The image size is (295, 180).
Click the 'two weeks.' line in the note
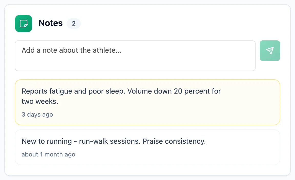coord(40,102)
